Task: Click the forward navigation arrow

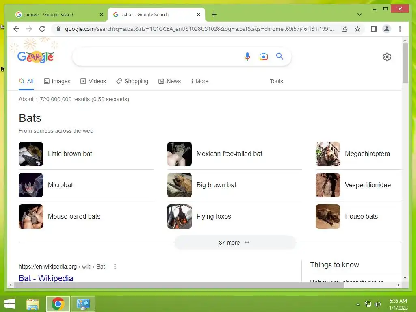Action: (29, 29)
